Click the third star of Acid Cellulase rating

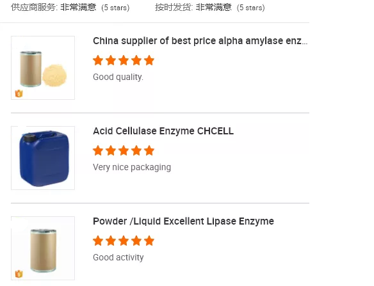(124, 150)
